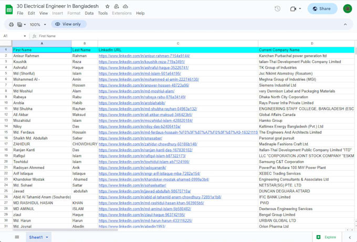Select cell Siemens Industrial Ltd
Image resolution: width=357 pixels, height=242 pixels.
[x=307, y=85]
